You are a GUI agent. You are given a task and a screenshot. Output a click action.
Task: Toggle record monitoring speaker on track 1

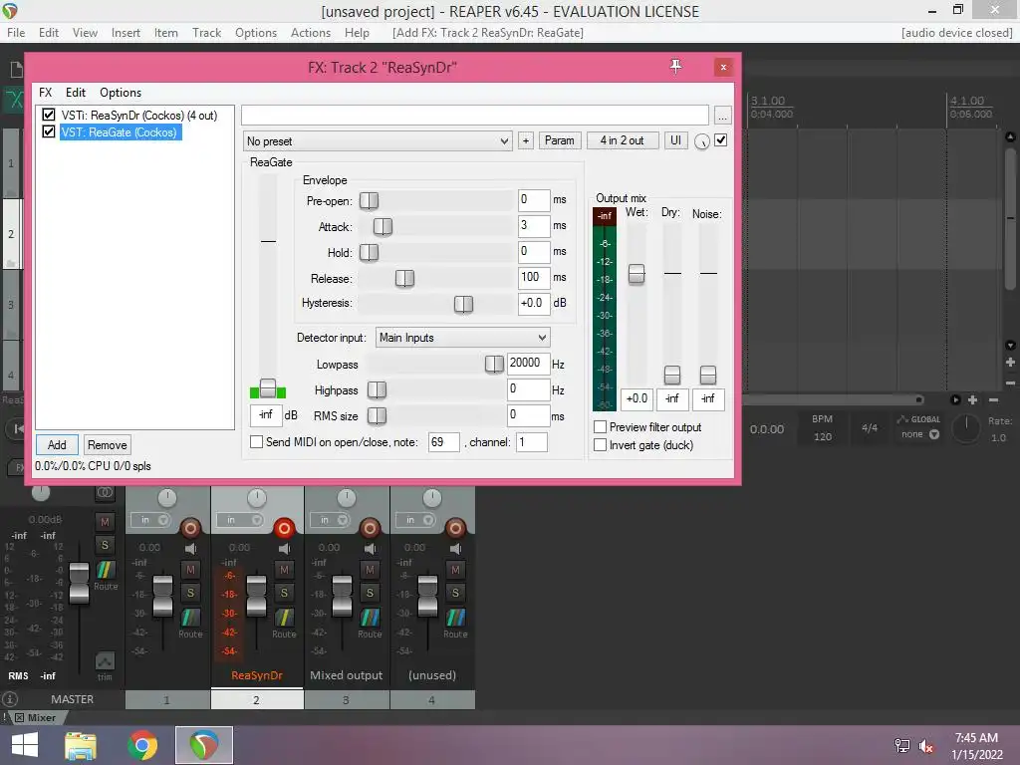(x=190, y=549)
